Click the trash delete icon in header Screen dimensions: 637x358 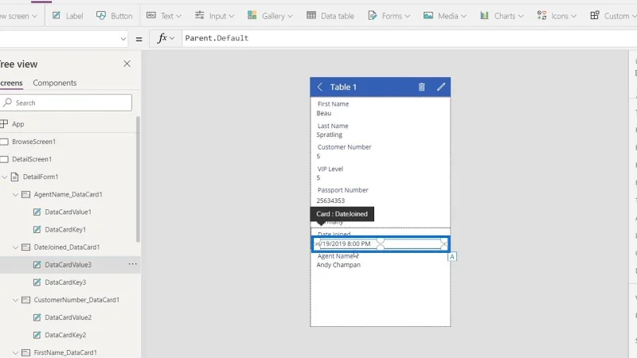coord(422,87)
